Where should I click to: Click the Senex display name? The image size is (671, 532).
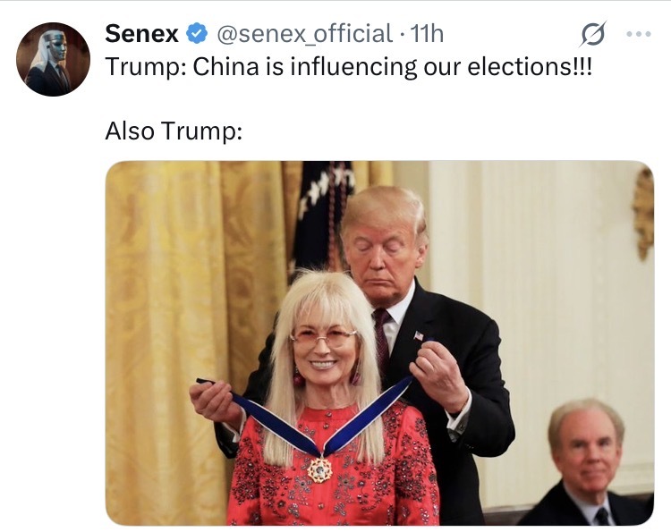(x=141, y=33)
